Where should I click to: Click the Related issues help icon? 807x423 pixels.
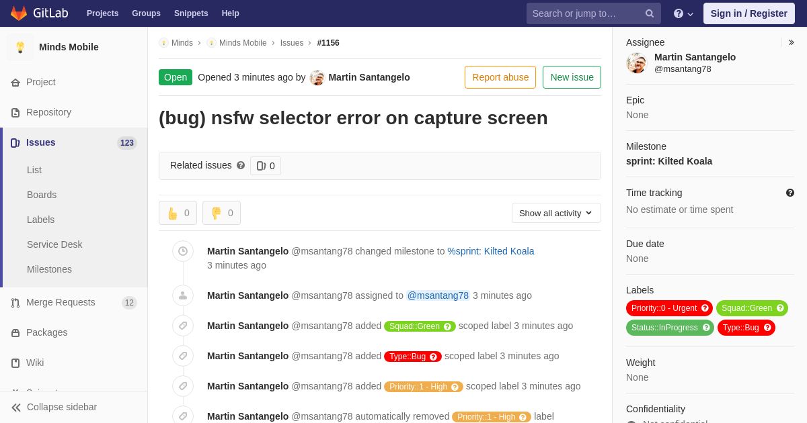[x=241, y=165]
